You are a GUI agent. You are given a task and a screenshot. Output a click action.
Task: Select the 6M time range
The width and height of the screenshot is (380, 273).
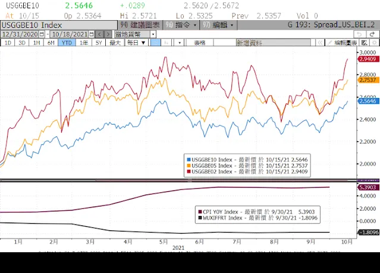pyautogui.click(x=51, y=43)
